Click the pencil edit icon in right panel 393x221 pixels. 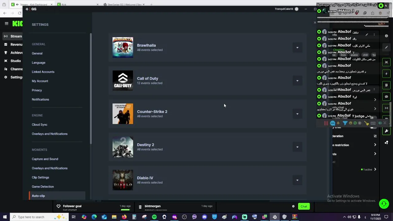tap(386, 47)
